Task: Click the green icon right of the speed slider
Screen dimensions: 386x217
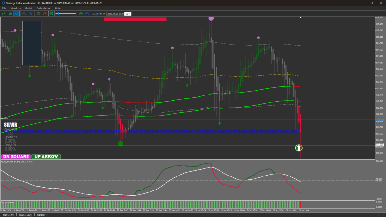Action: click(x=81, y=14)
